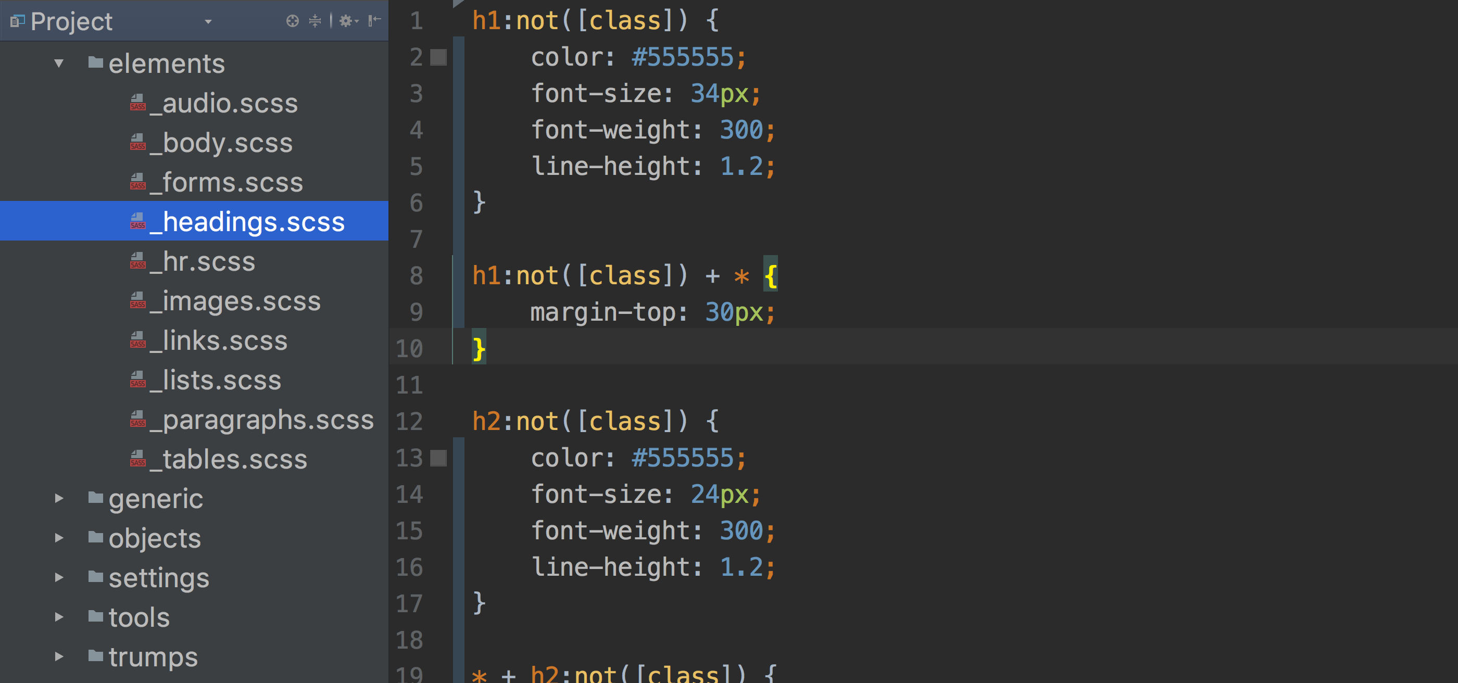The height and width of the screenshot is (683, 1458).
Task: Expand the tools folder
Action: point(59,617)
